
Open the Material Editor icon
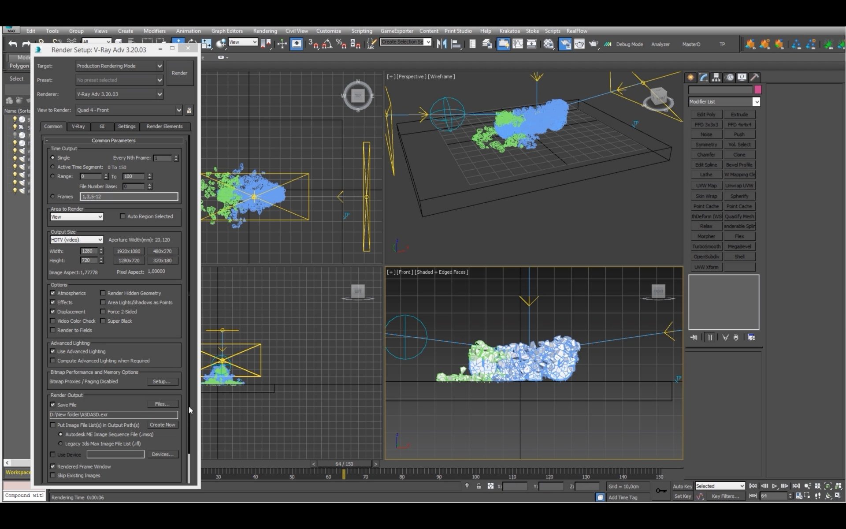[548, 44]
